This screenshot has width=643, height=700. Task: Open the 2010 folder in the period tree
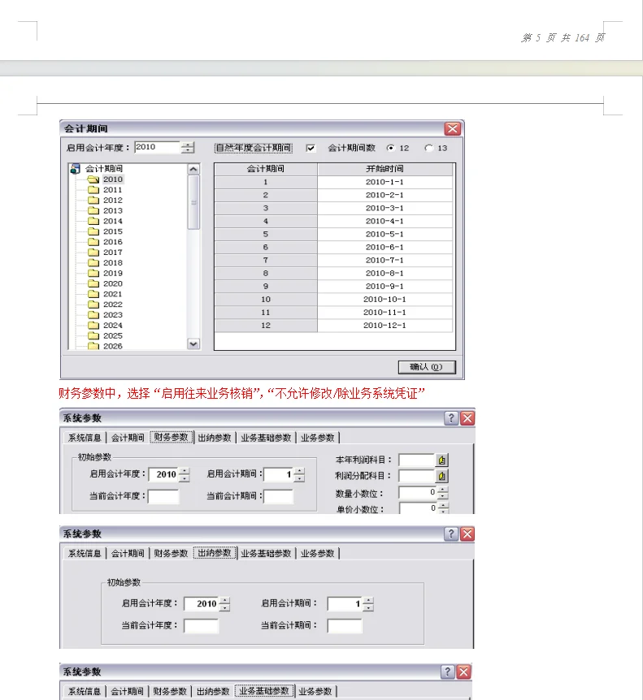point(93,179)
